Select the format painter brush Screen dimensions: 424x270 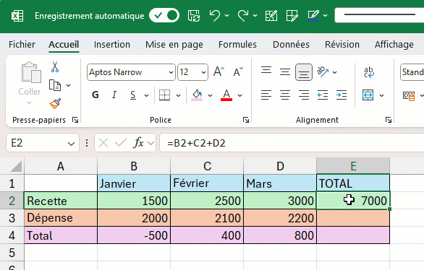click(55, 103)
